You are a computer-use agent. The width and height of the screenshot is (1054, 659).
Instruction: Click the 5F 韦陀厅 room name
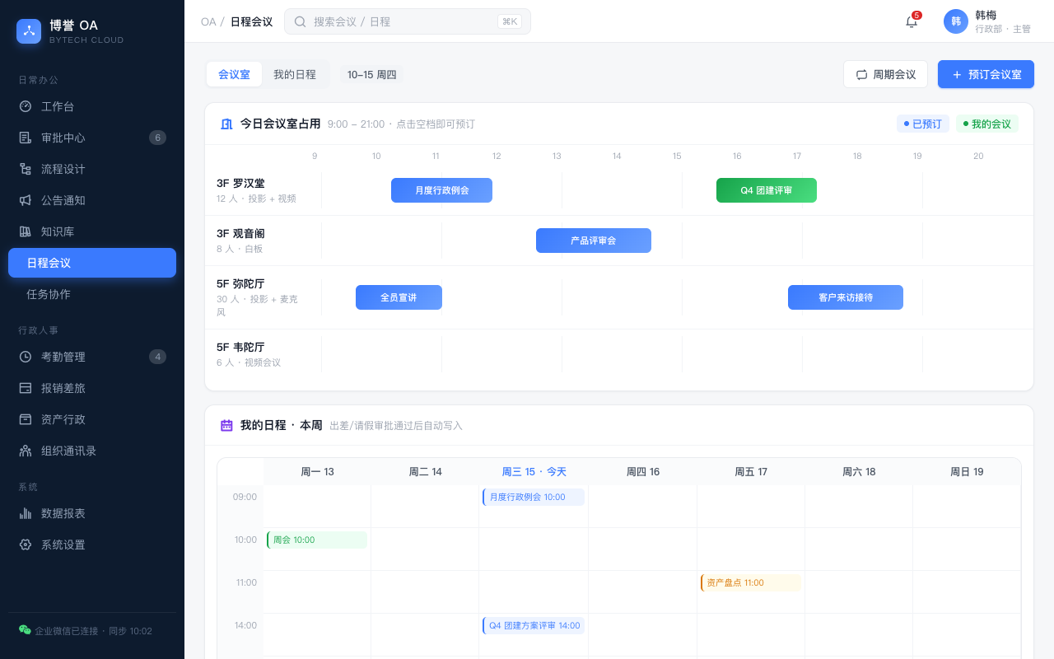click(240, 348)
